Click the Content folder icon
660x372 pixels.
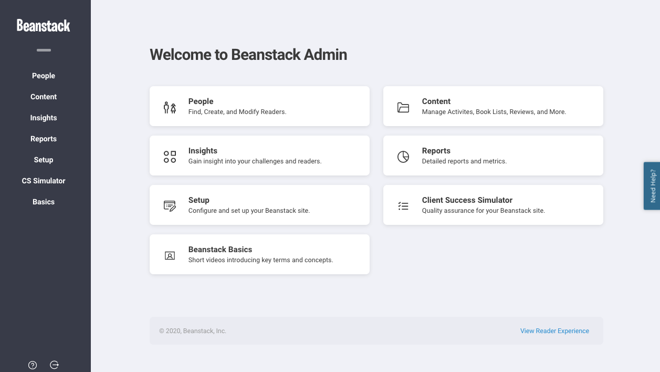pos(403,108)
